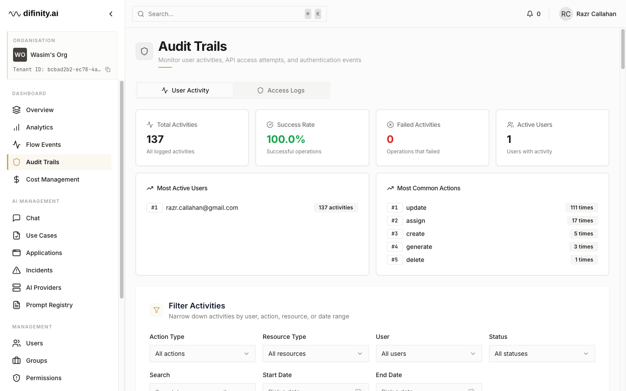Viewport: 626px width, 391px height.
Task: Click the AI Providers server icon
Action: (17, 288)
